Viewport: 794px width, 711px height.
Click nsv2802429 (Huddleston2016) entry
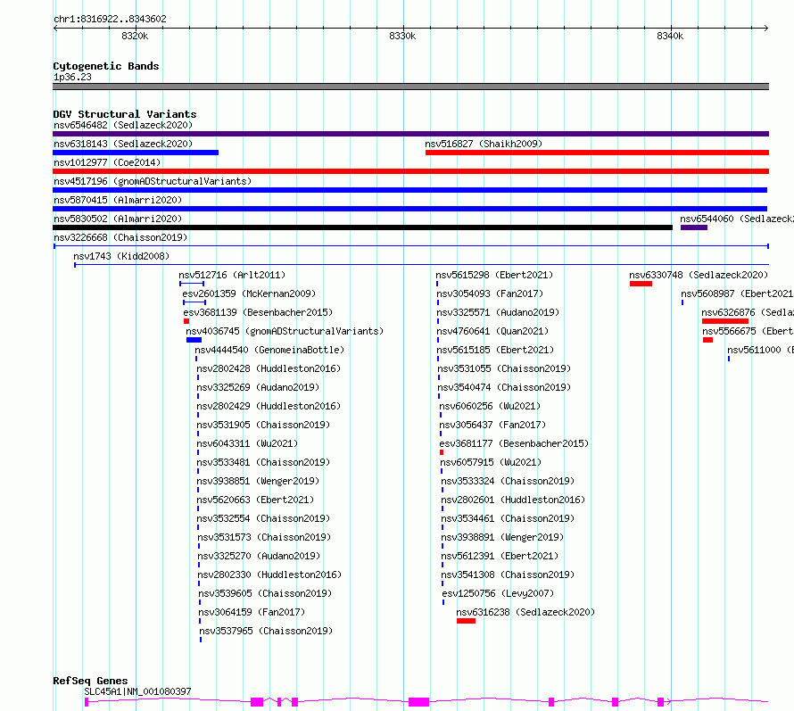269,406
